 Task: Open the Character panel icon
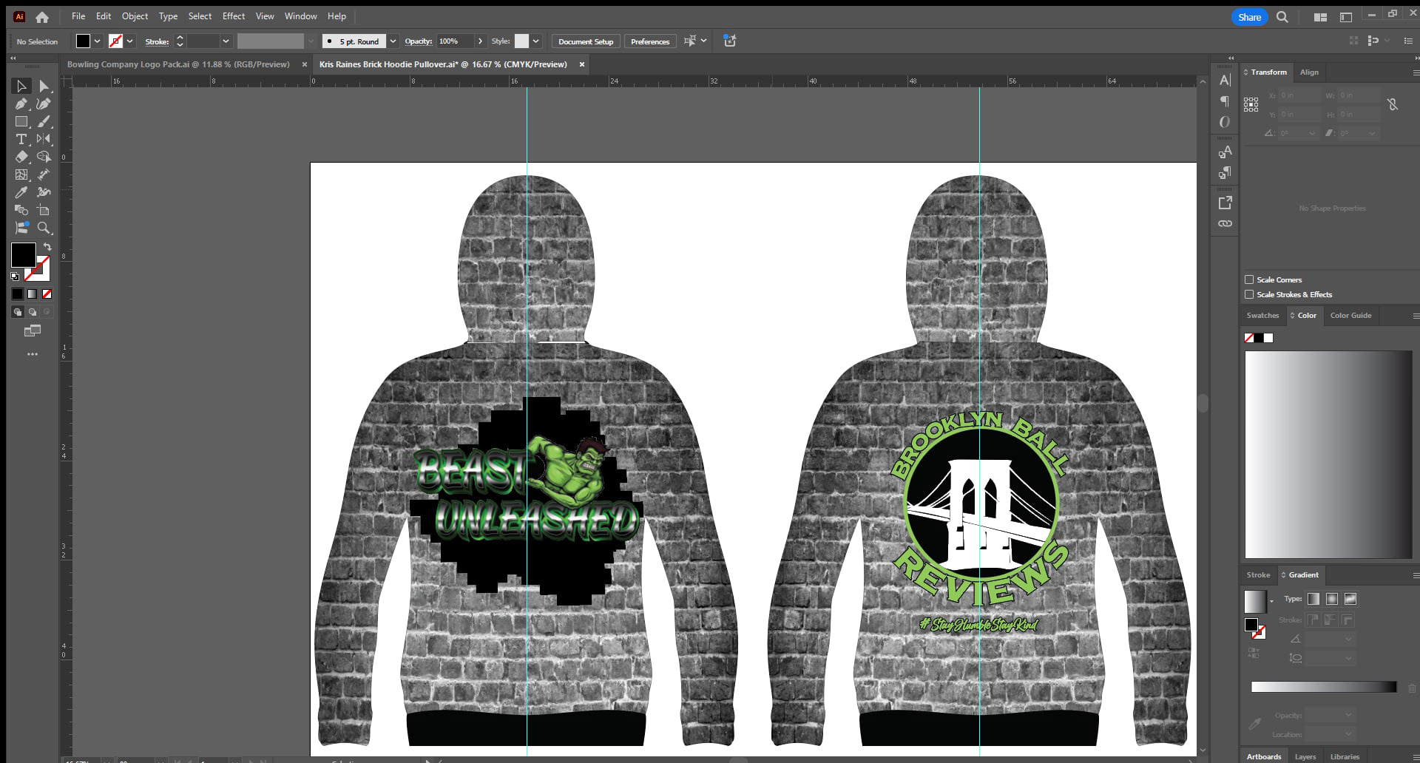click(1225, 80)
